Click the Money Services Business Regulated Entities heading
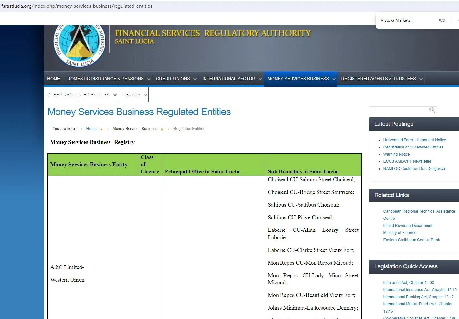The width and height of the screenshot is (459, 319). (x=139, y=112)
